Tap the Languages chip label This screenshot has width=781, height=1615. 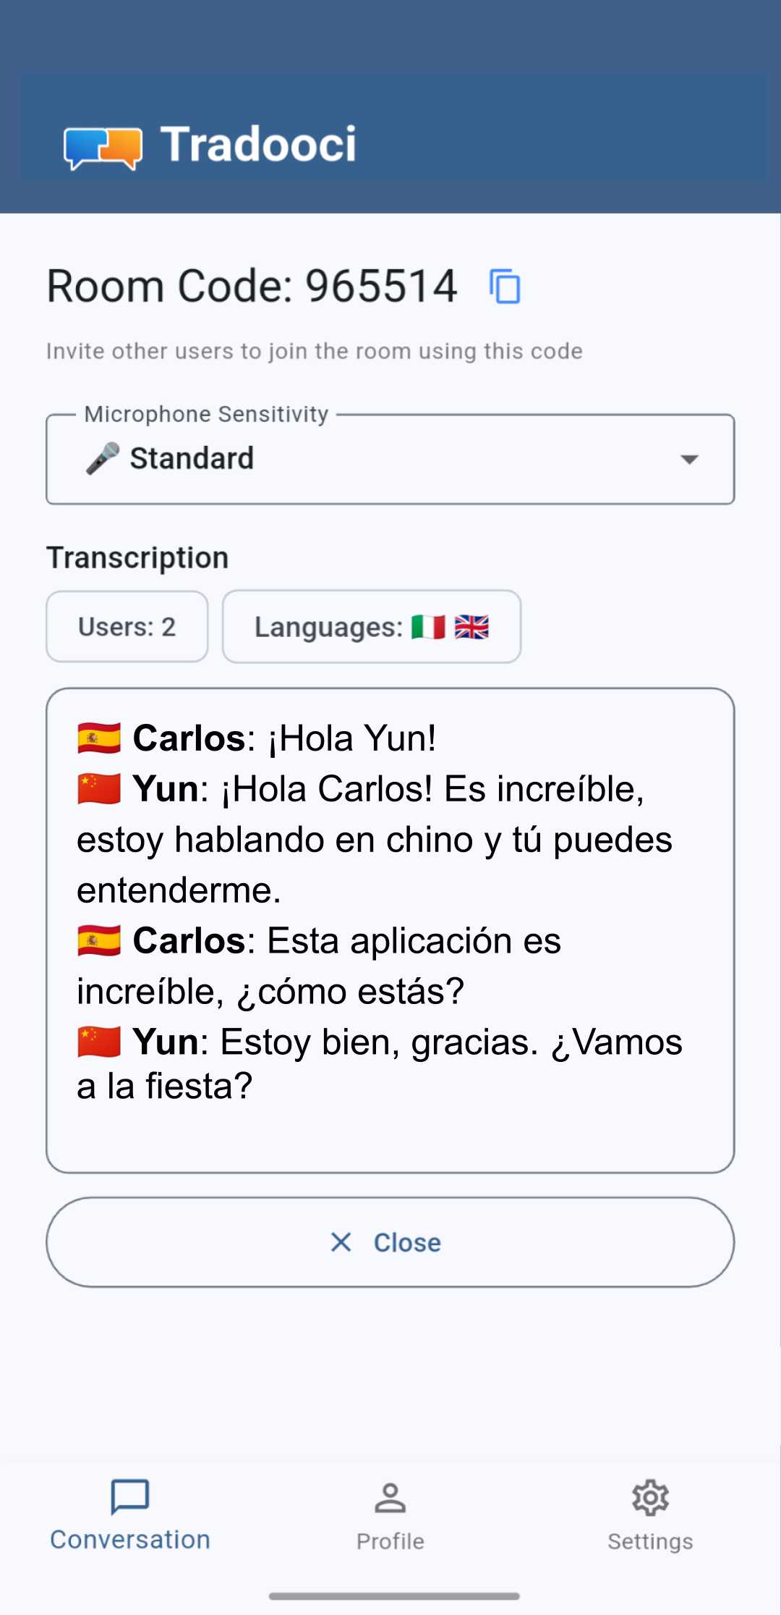tap(328, 627)
